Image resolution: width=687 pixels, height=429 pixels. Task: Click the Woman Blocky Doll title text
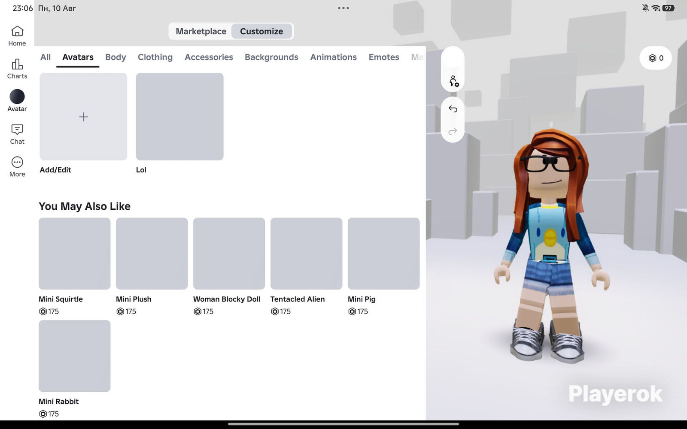[227, 299]
